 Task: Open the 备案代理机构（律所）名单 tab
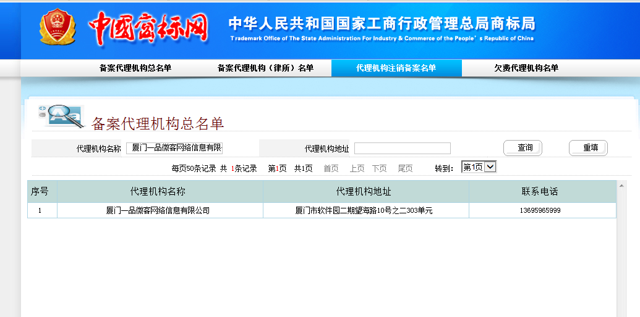pyautogui.click(x=265, y=68)
